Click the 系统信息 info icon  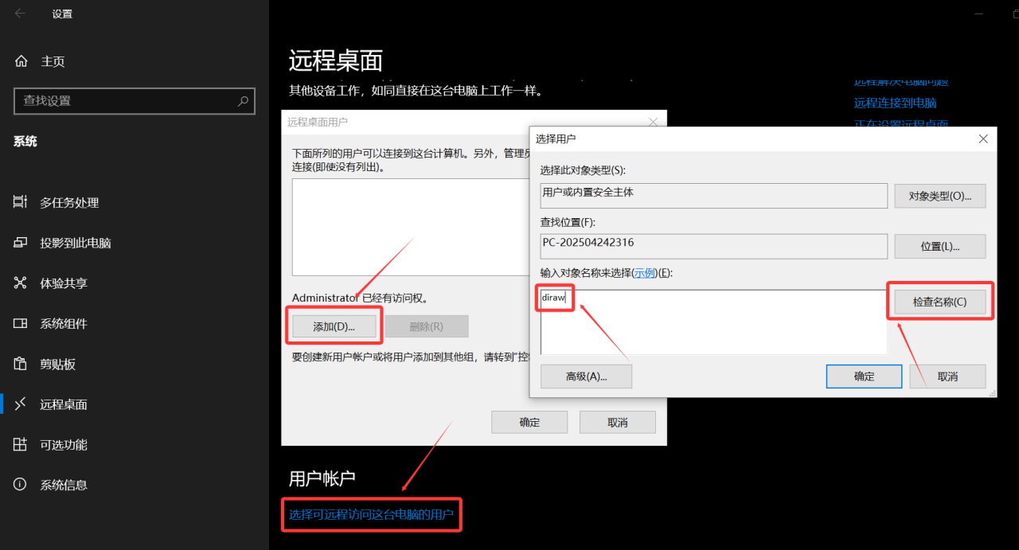[21, 485]
